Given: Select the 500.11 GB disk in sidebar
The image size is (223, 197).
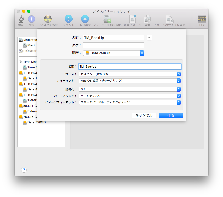Looking at the screenshot, I should 28,106.
